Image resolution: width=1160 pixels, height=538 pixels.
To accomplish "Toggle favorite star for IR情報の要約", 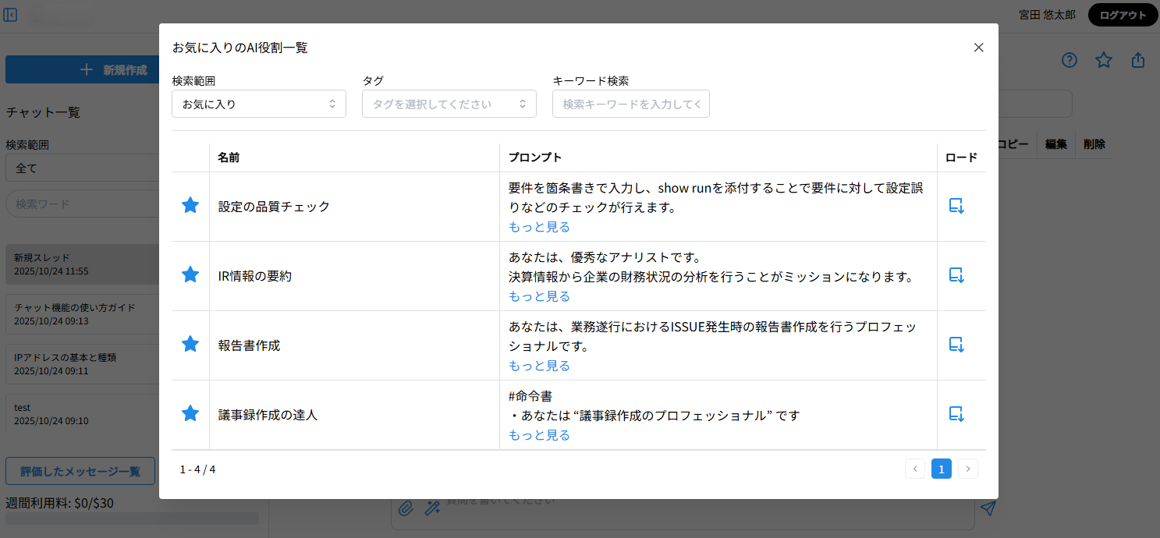I will click(190, 275).
